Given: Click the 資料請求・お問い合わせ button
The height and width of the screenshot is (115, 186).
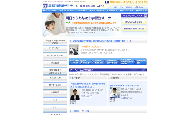Looking at the screenshot, I should pos(135,29).
